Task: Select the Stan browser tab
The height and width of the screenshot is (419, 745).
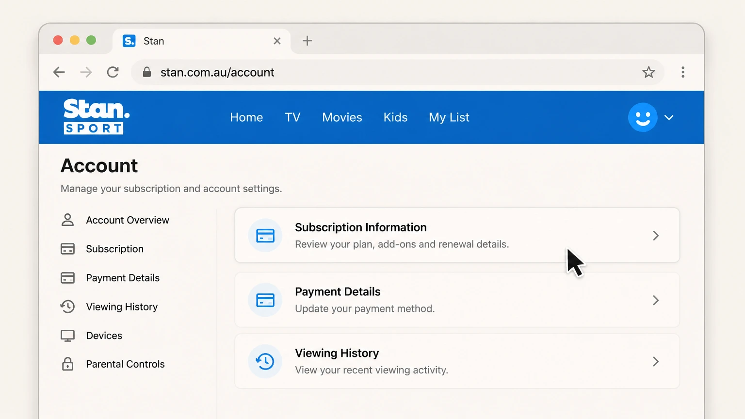Action: click(202, 41)
